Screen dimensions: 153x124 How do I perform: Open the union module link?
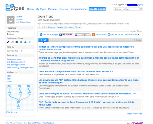9,81
